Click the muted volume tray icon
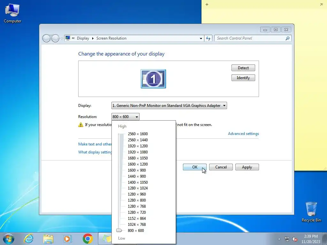This screenshot has height=245, width=327. pyautogui.click(x=295, y=239)
